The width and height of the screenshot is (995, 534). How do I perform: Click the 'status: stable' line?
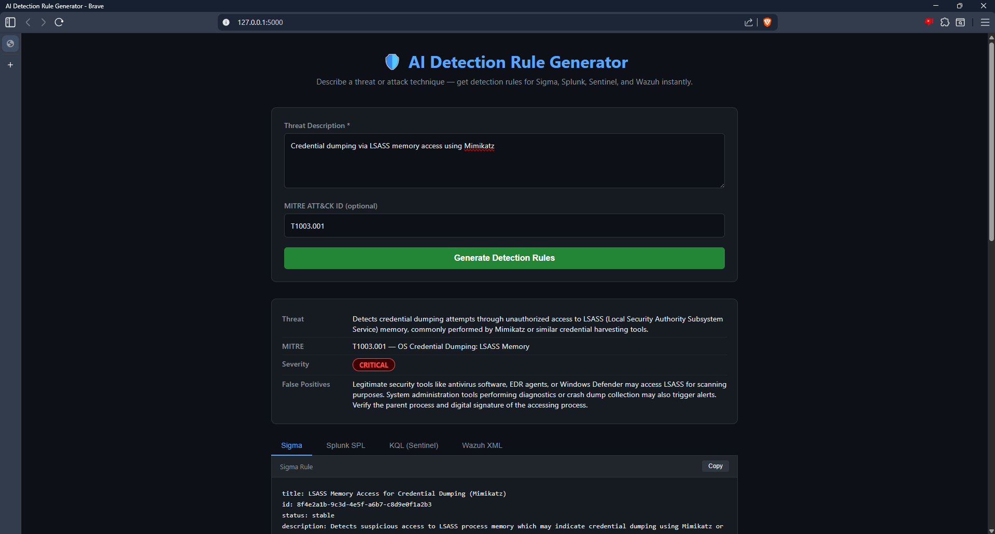[308, 515]
